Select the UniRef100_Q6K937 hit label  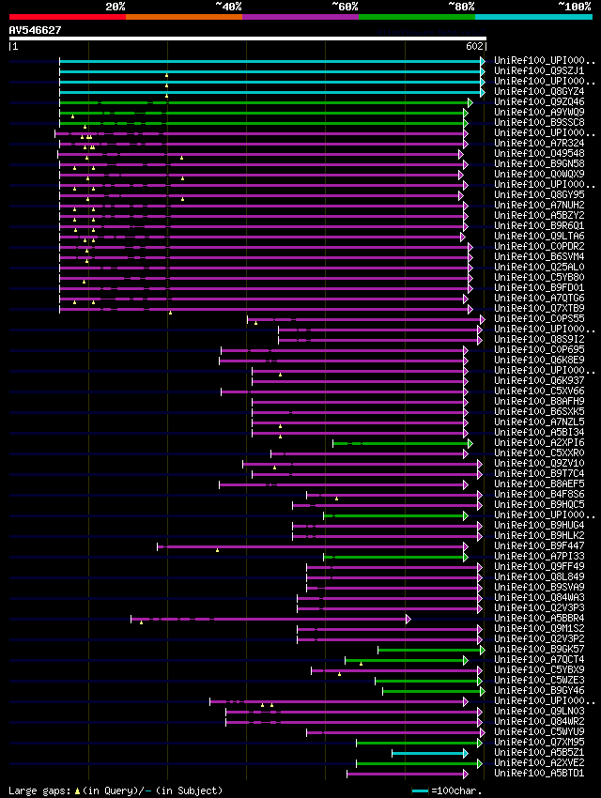click(x=539, y=380)
